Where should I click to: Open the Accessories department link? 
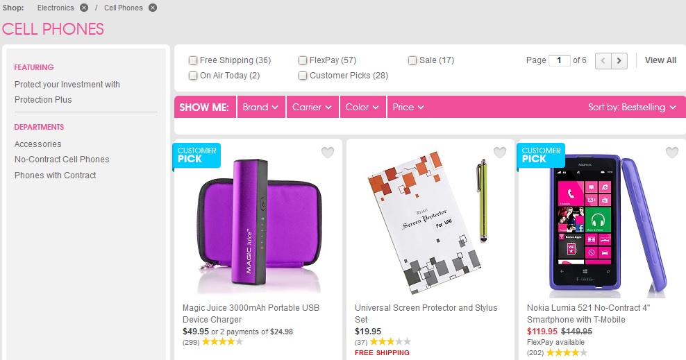point(38,144)
